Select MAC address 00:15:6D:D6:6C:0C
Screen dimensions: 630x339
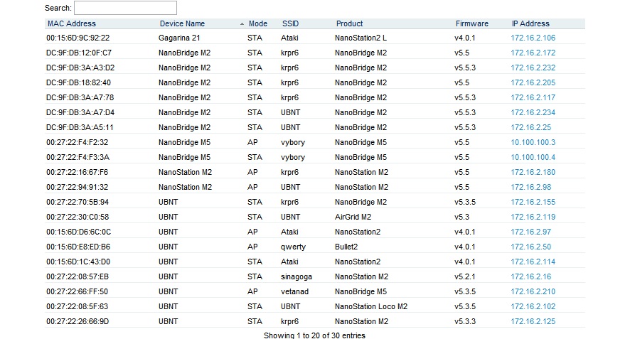coord(78,232)
